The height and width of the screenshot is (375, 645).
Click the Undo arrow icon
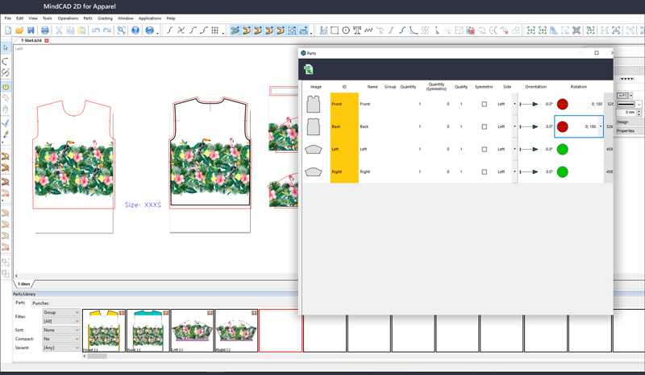(x=96, y=30)
